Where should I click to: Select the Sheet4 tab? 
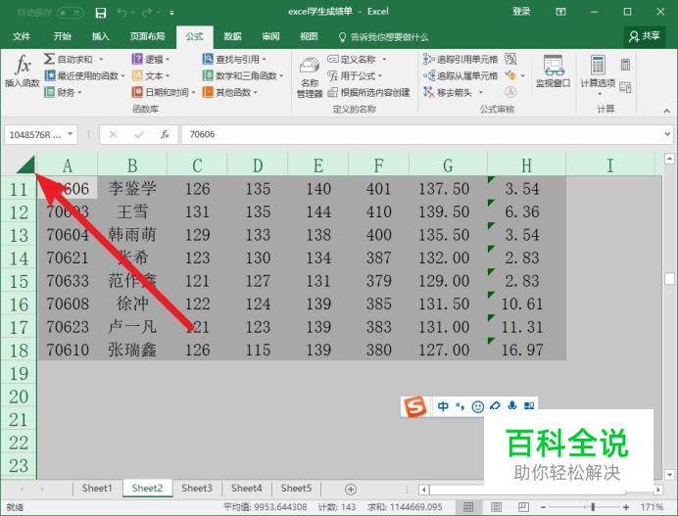247,489
